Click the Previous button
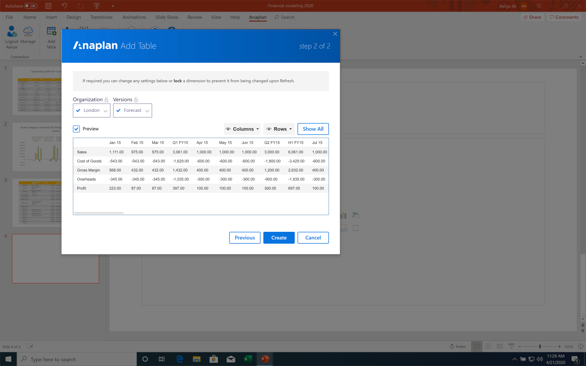 245,238
